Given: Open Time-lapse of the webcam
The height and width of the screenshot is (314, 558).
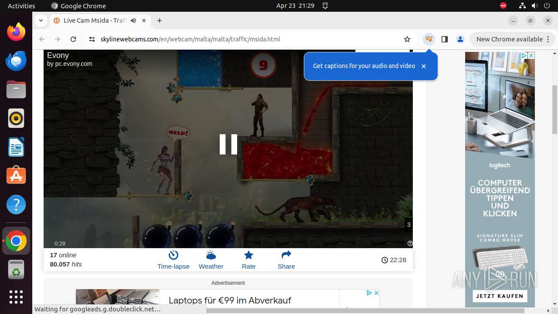Looking at the screenshot, I should 174,260.
